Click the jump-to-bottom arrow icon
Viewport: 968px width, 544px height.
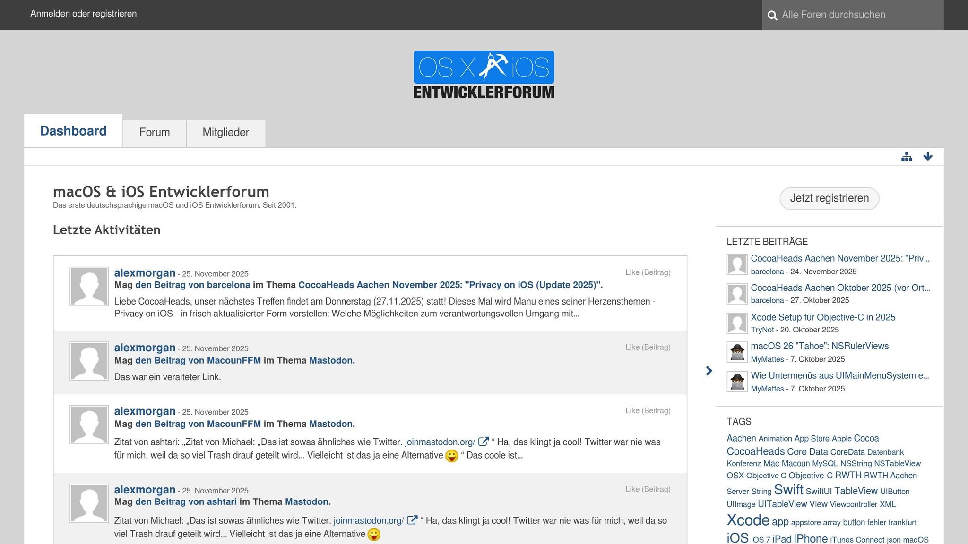tap(928, 156)
